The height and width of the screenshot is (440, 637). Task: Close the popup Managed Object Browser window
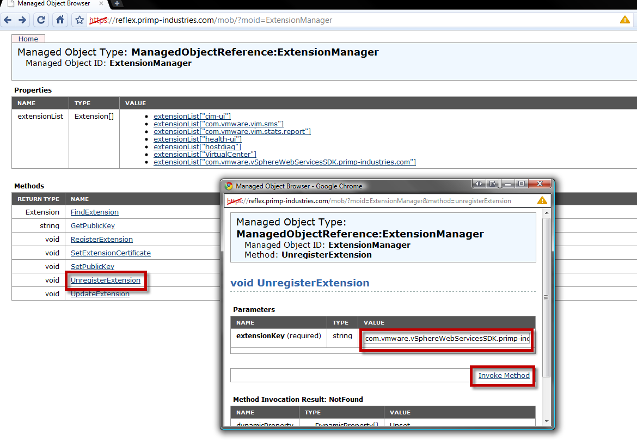pos(540,184)
